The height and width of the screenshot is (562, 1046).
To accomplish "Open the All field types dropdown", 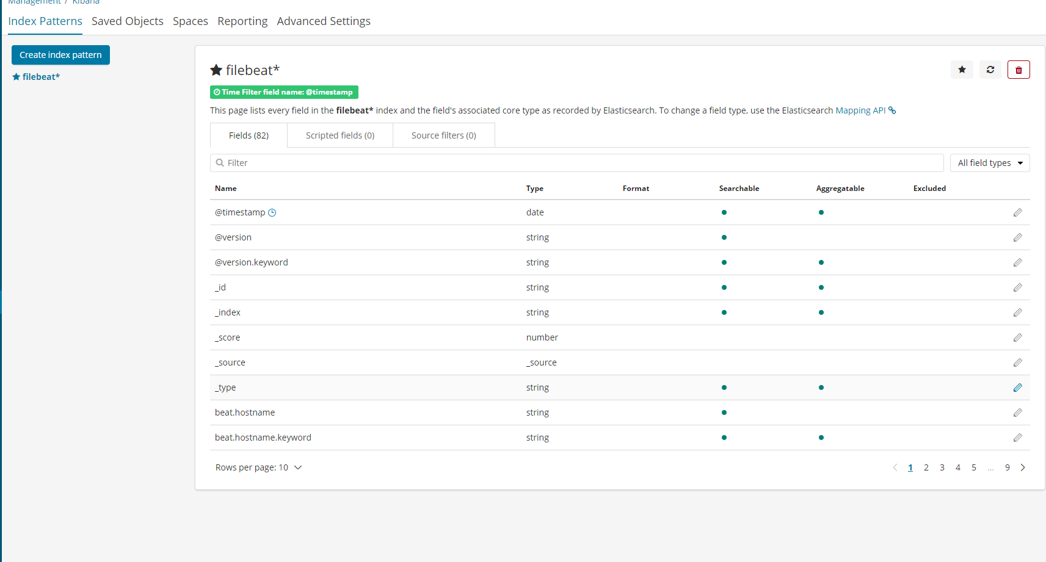I will click(x=990, y=163).
